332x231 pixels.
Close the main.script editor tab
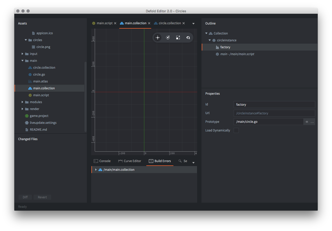click(x=115, y=23)
